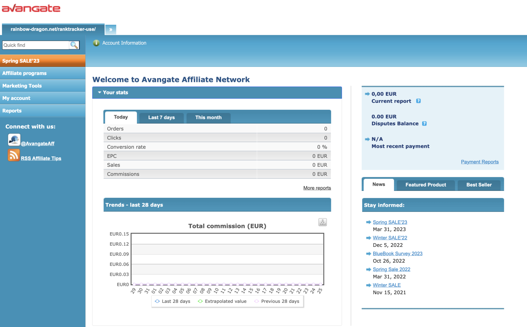527x327 pixels.
Task: Click the help icon next to Current report
Action: [418, 101]
